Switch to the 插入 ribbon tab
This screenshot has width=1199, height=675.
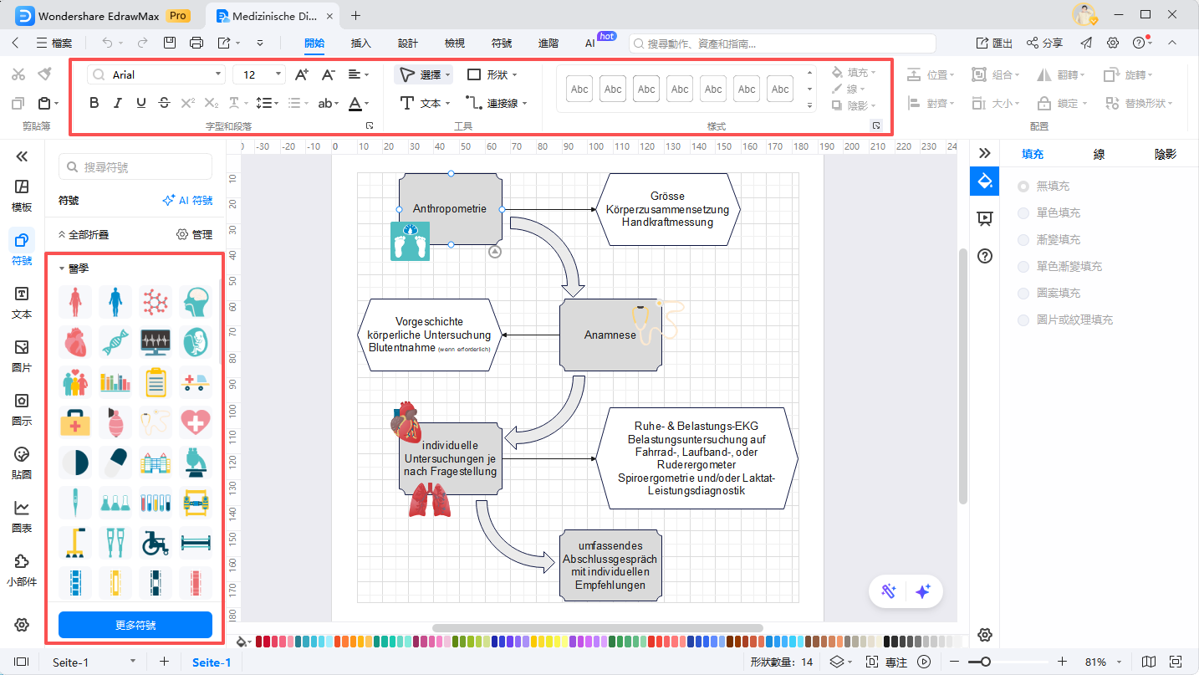(x=361, y=43)
